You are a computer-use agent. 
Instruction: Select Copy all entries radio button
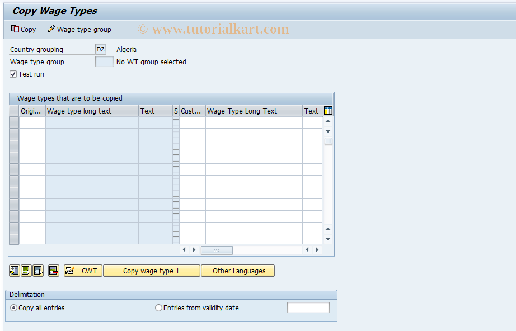click(x=13, y=308)
